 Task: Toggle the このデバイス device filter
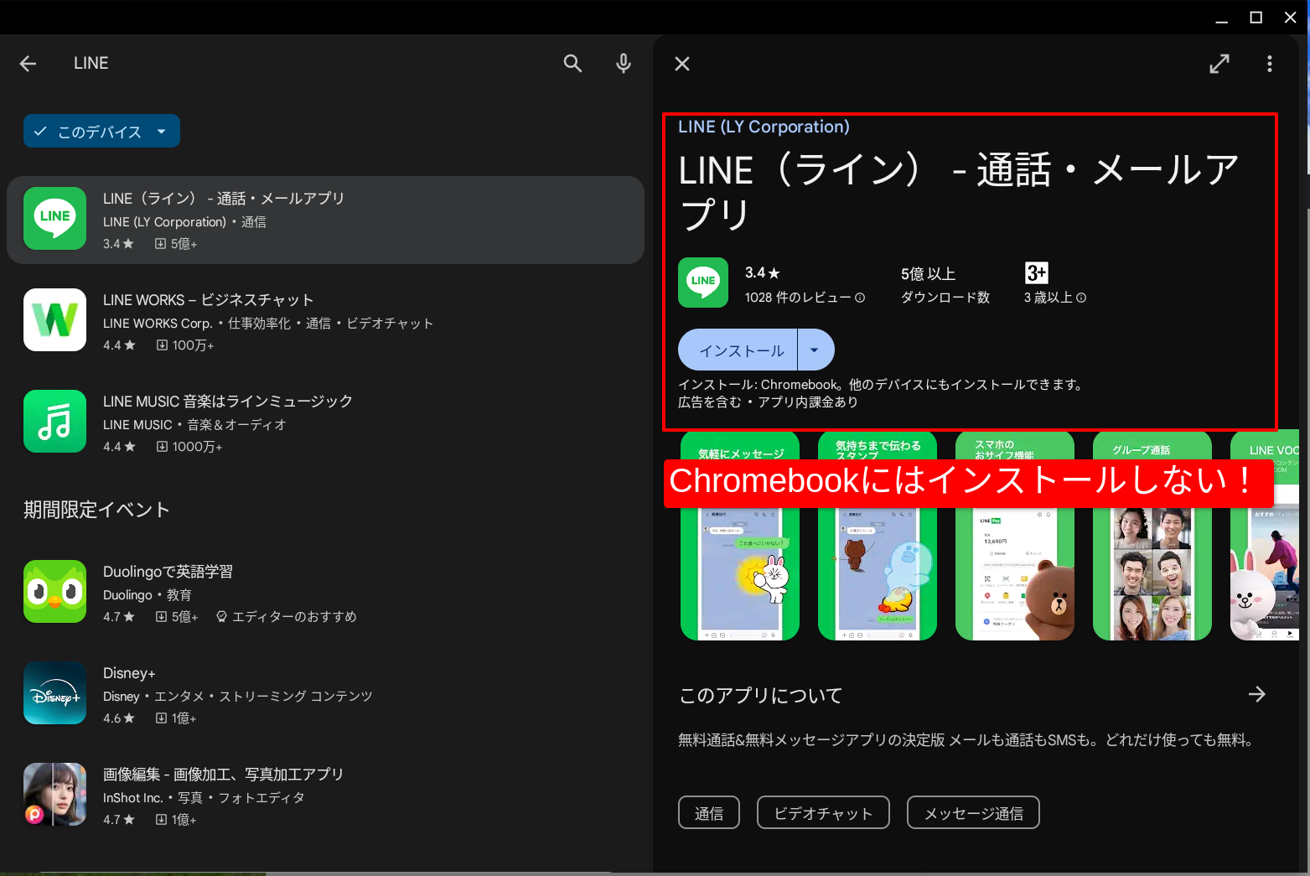92,131
